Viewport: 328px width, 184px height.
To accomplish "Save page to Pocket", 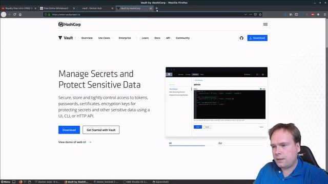I will pos(255,15).
